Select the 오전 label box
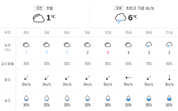Screen dimensions: 178x111 click(39, 8)
